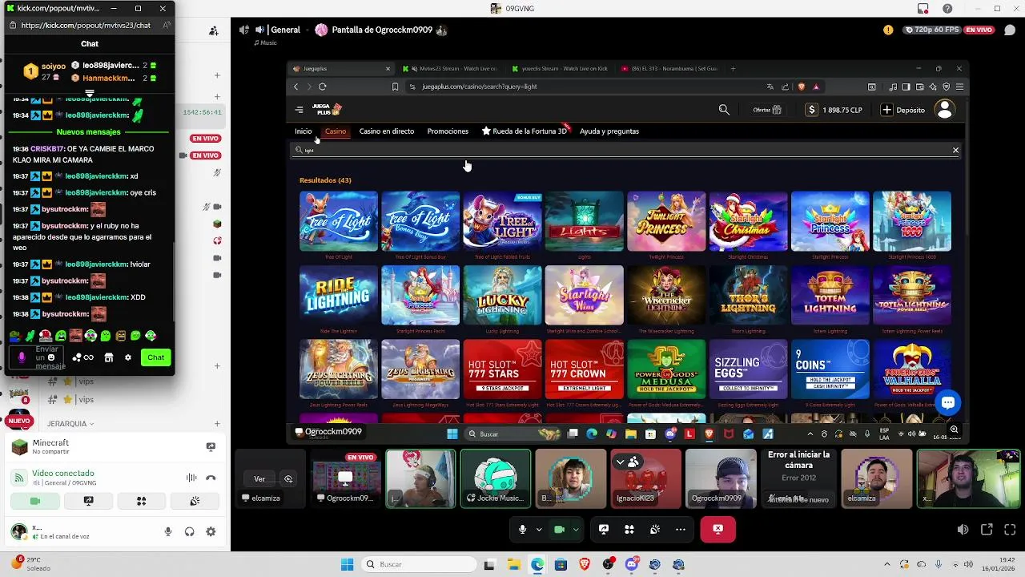The height and width of the screenshot is (577, 1025).
Task: Click icon beside the Ver button
Action: (288, 478)
